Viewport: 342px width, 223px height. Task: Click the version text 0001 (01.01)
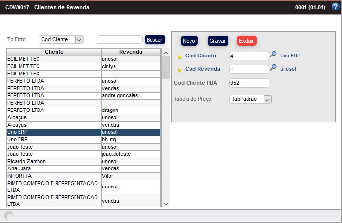point(310,7)
